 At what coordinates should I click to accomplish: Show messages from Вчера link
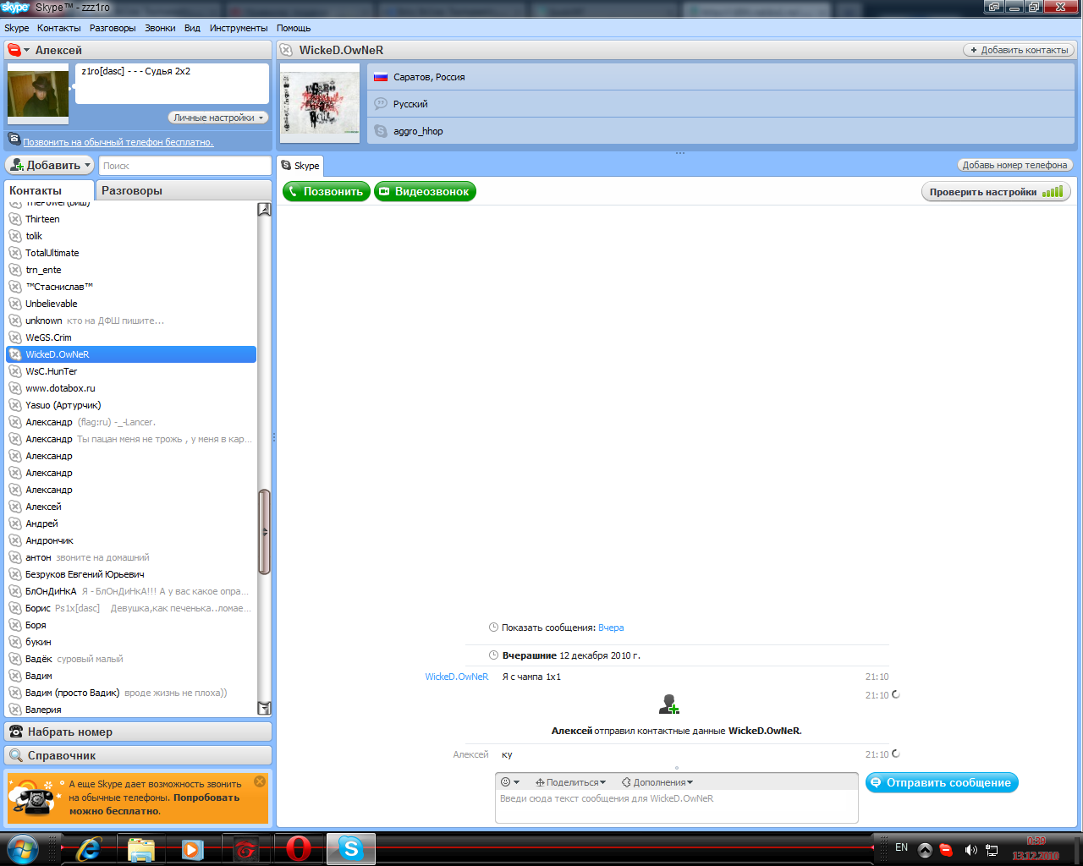coord(611,628)
